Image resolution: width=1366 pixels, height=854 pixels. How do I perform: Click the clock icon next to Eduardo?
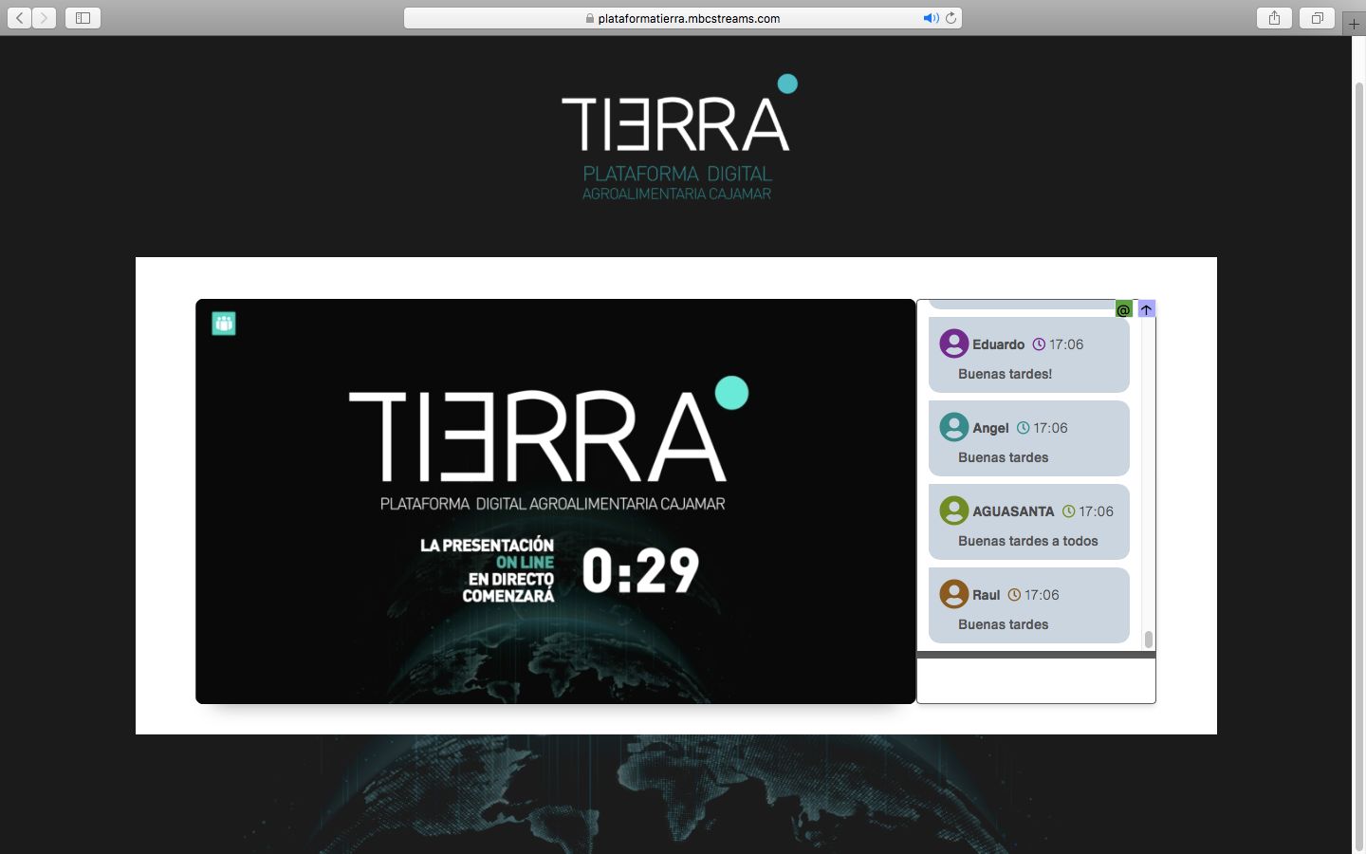click(1039, 344)
